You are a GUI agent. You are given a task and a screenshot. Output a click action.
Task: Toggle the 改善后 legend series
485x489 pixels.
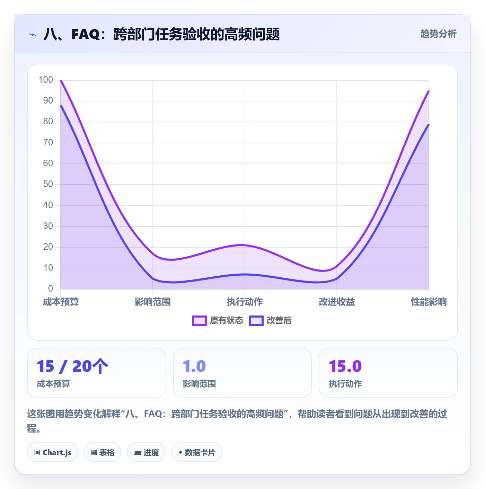click(270, 321)
